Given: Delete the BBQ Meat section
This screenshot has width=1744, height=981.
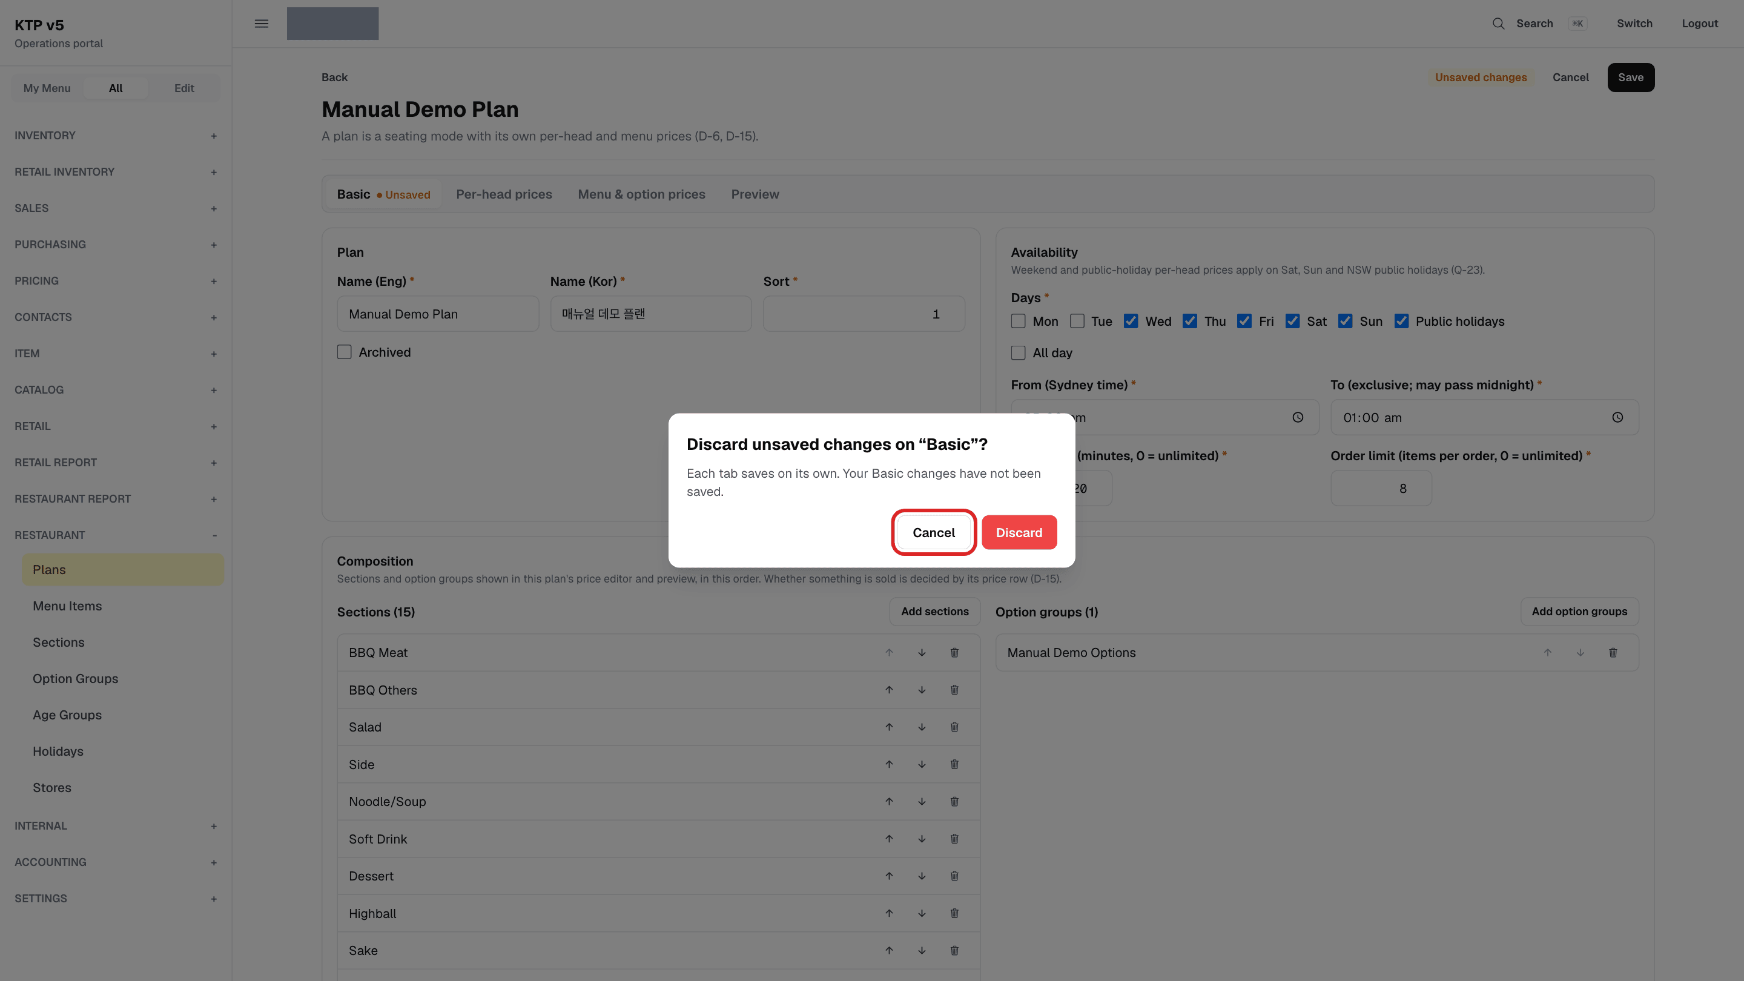Looking at the screenshot, I should (x=954, y=653).
